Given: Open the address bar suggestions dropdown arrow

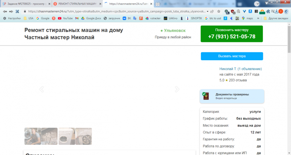Looking at the screenshot, I should 208,11.
